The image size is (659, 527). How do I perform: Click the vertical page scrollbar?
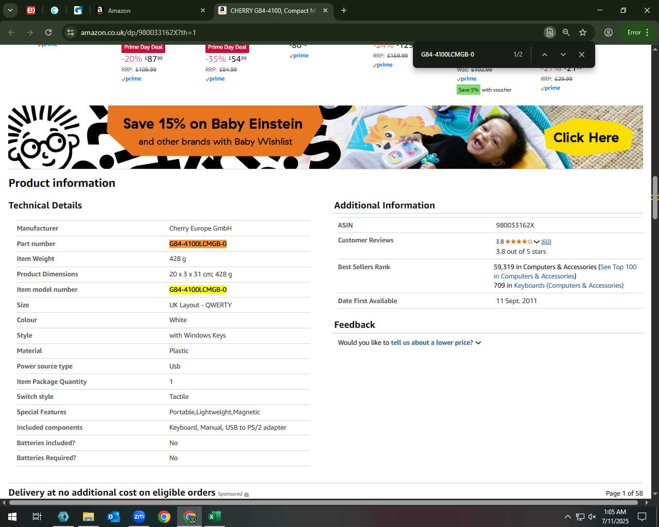[655, 198]
